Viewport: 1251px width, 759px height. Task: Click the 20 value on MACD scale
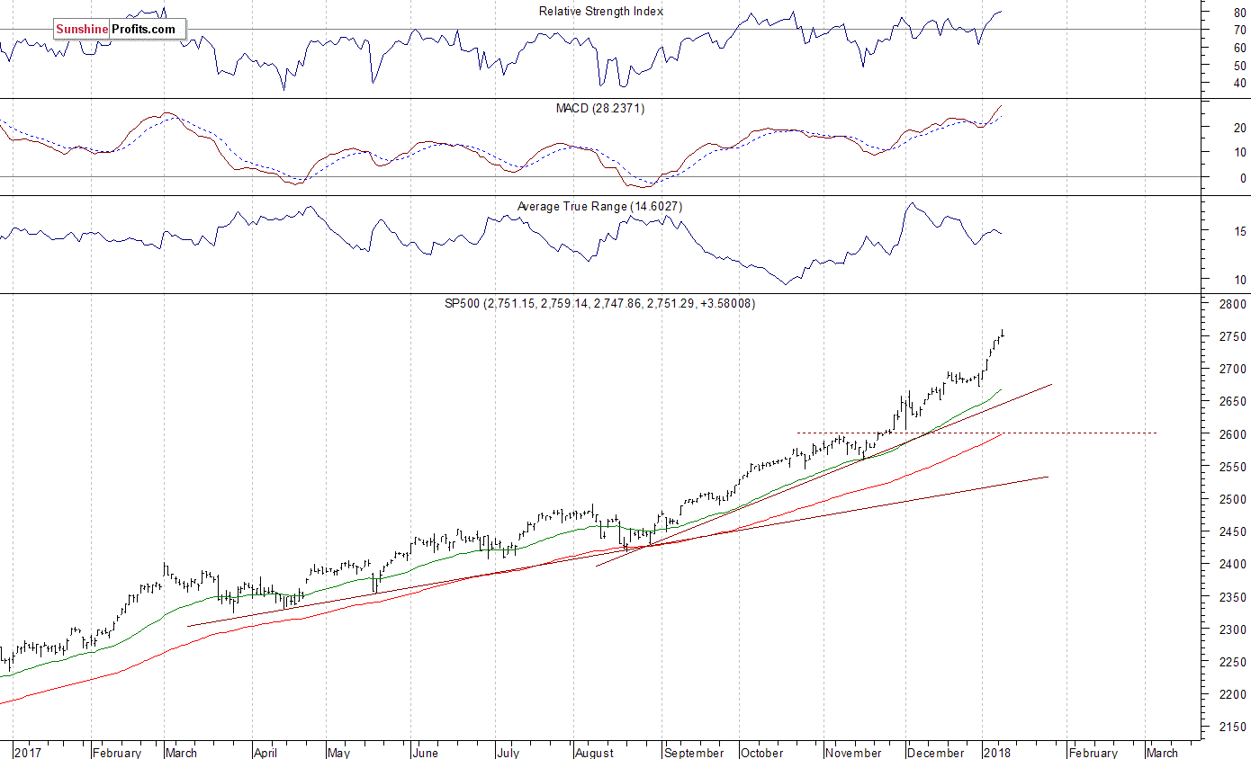1239,129
